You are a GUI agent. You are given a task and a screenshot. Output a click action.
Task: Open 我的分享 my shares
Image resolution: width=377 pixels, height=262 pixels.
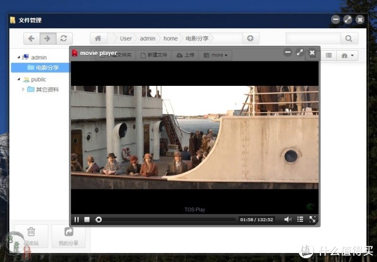pos(68,236)
